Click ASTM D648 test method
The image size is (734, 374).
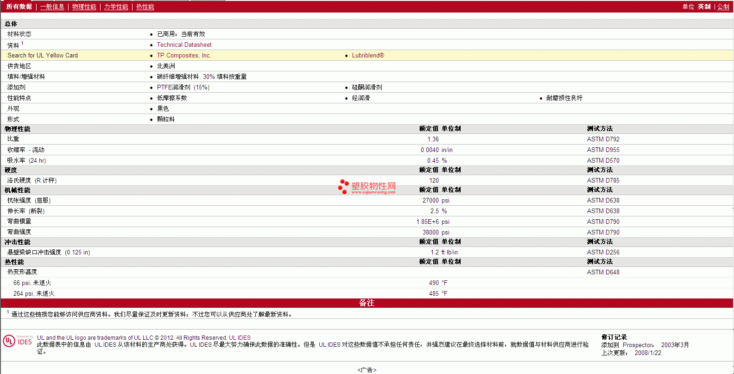pos(603,272)
